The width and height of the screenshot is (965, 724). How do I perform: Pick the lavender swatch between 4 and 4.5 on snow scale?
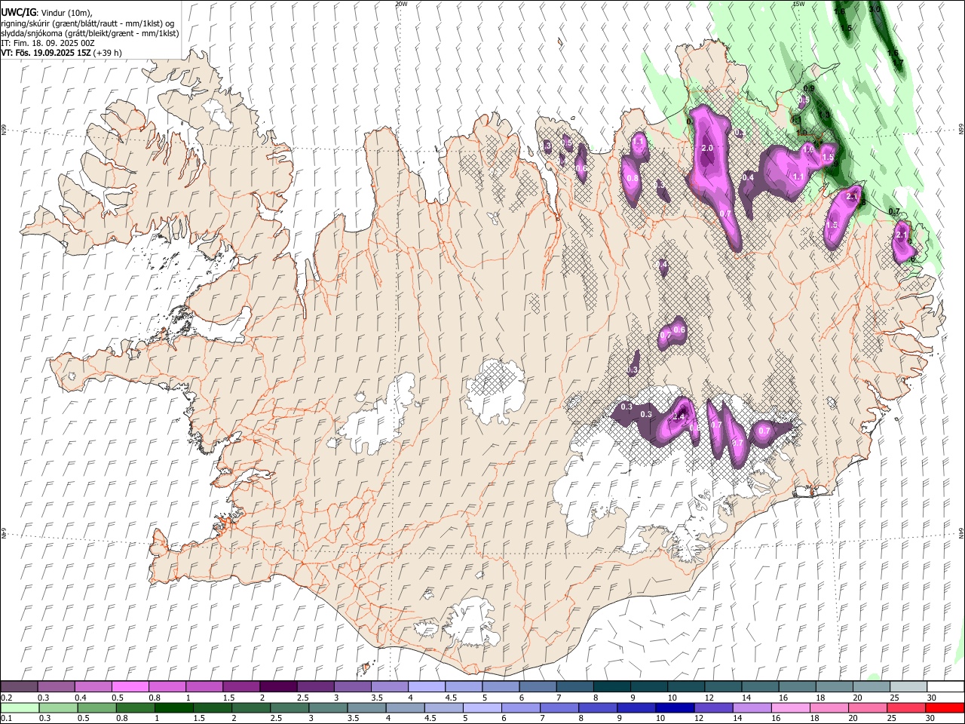point(427,687)
